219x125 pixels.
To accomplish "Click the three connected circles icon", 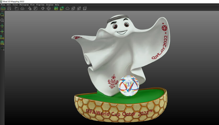I will [x=2, y=37].
